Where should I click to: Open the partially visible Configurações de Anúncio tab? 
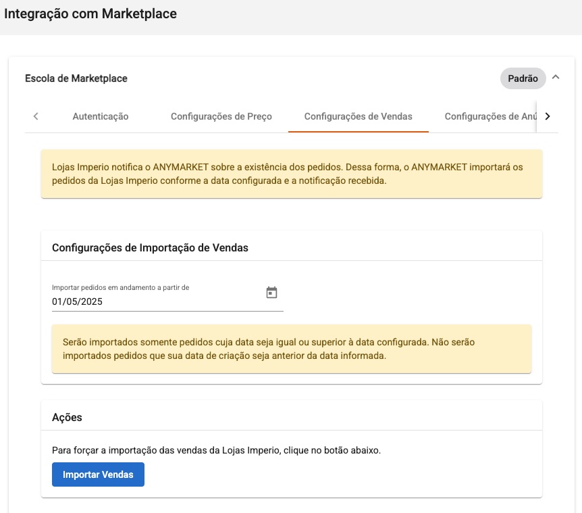[490, 116]
